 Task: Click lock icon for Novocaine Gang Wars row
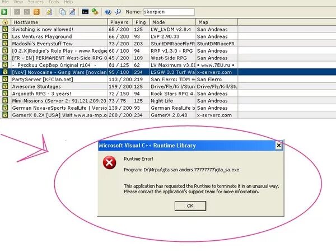coord(5,72)
